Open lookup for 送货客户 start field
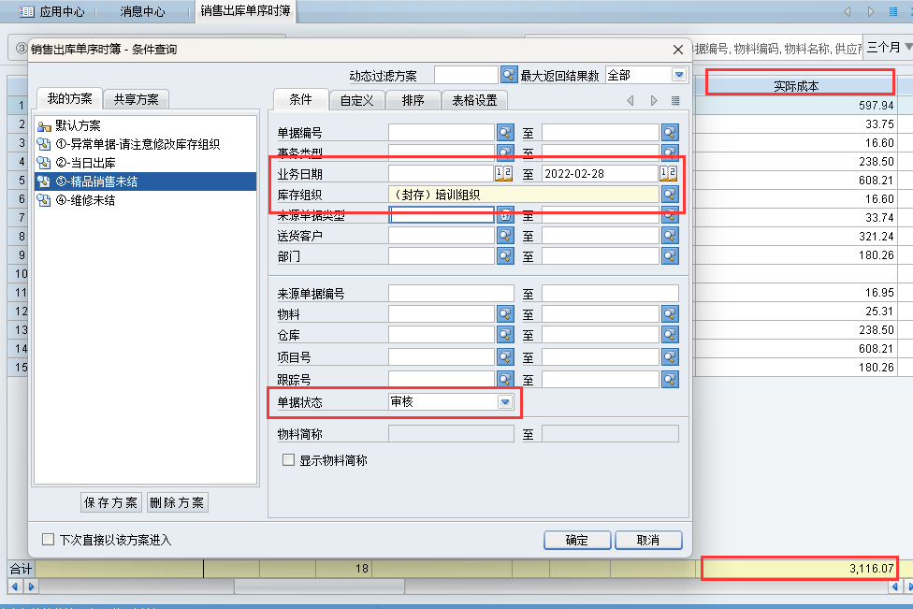 (506, 235)
